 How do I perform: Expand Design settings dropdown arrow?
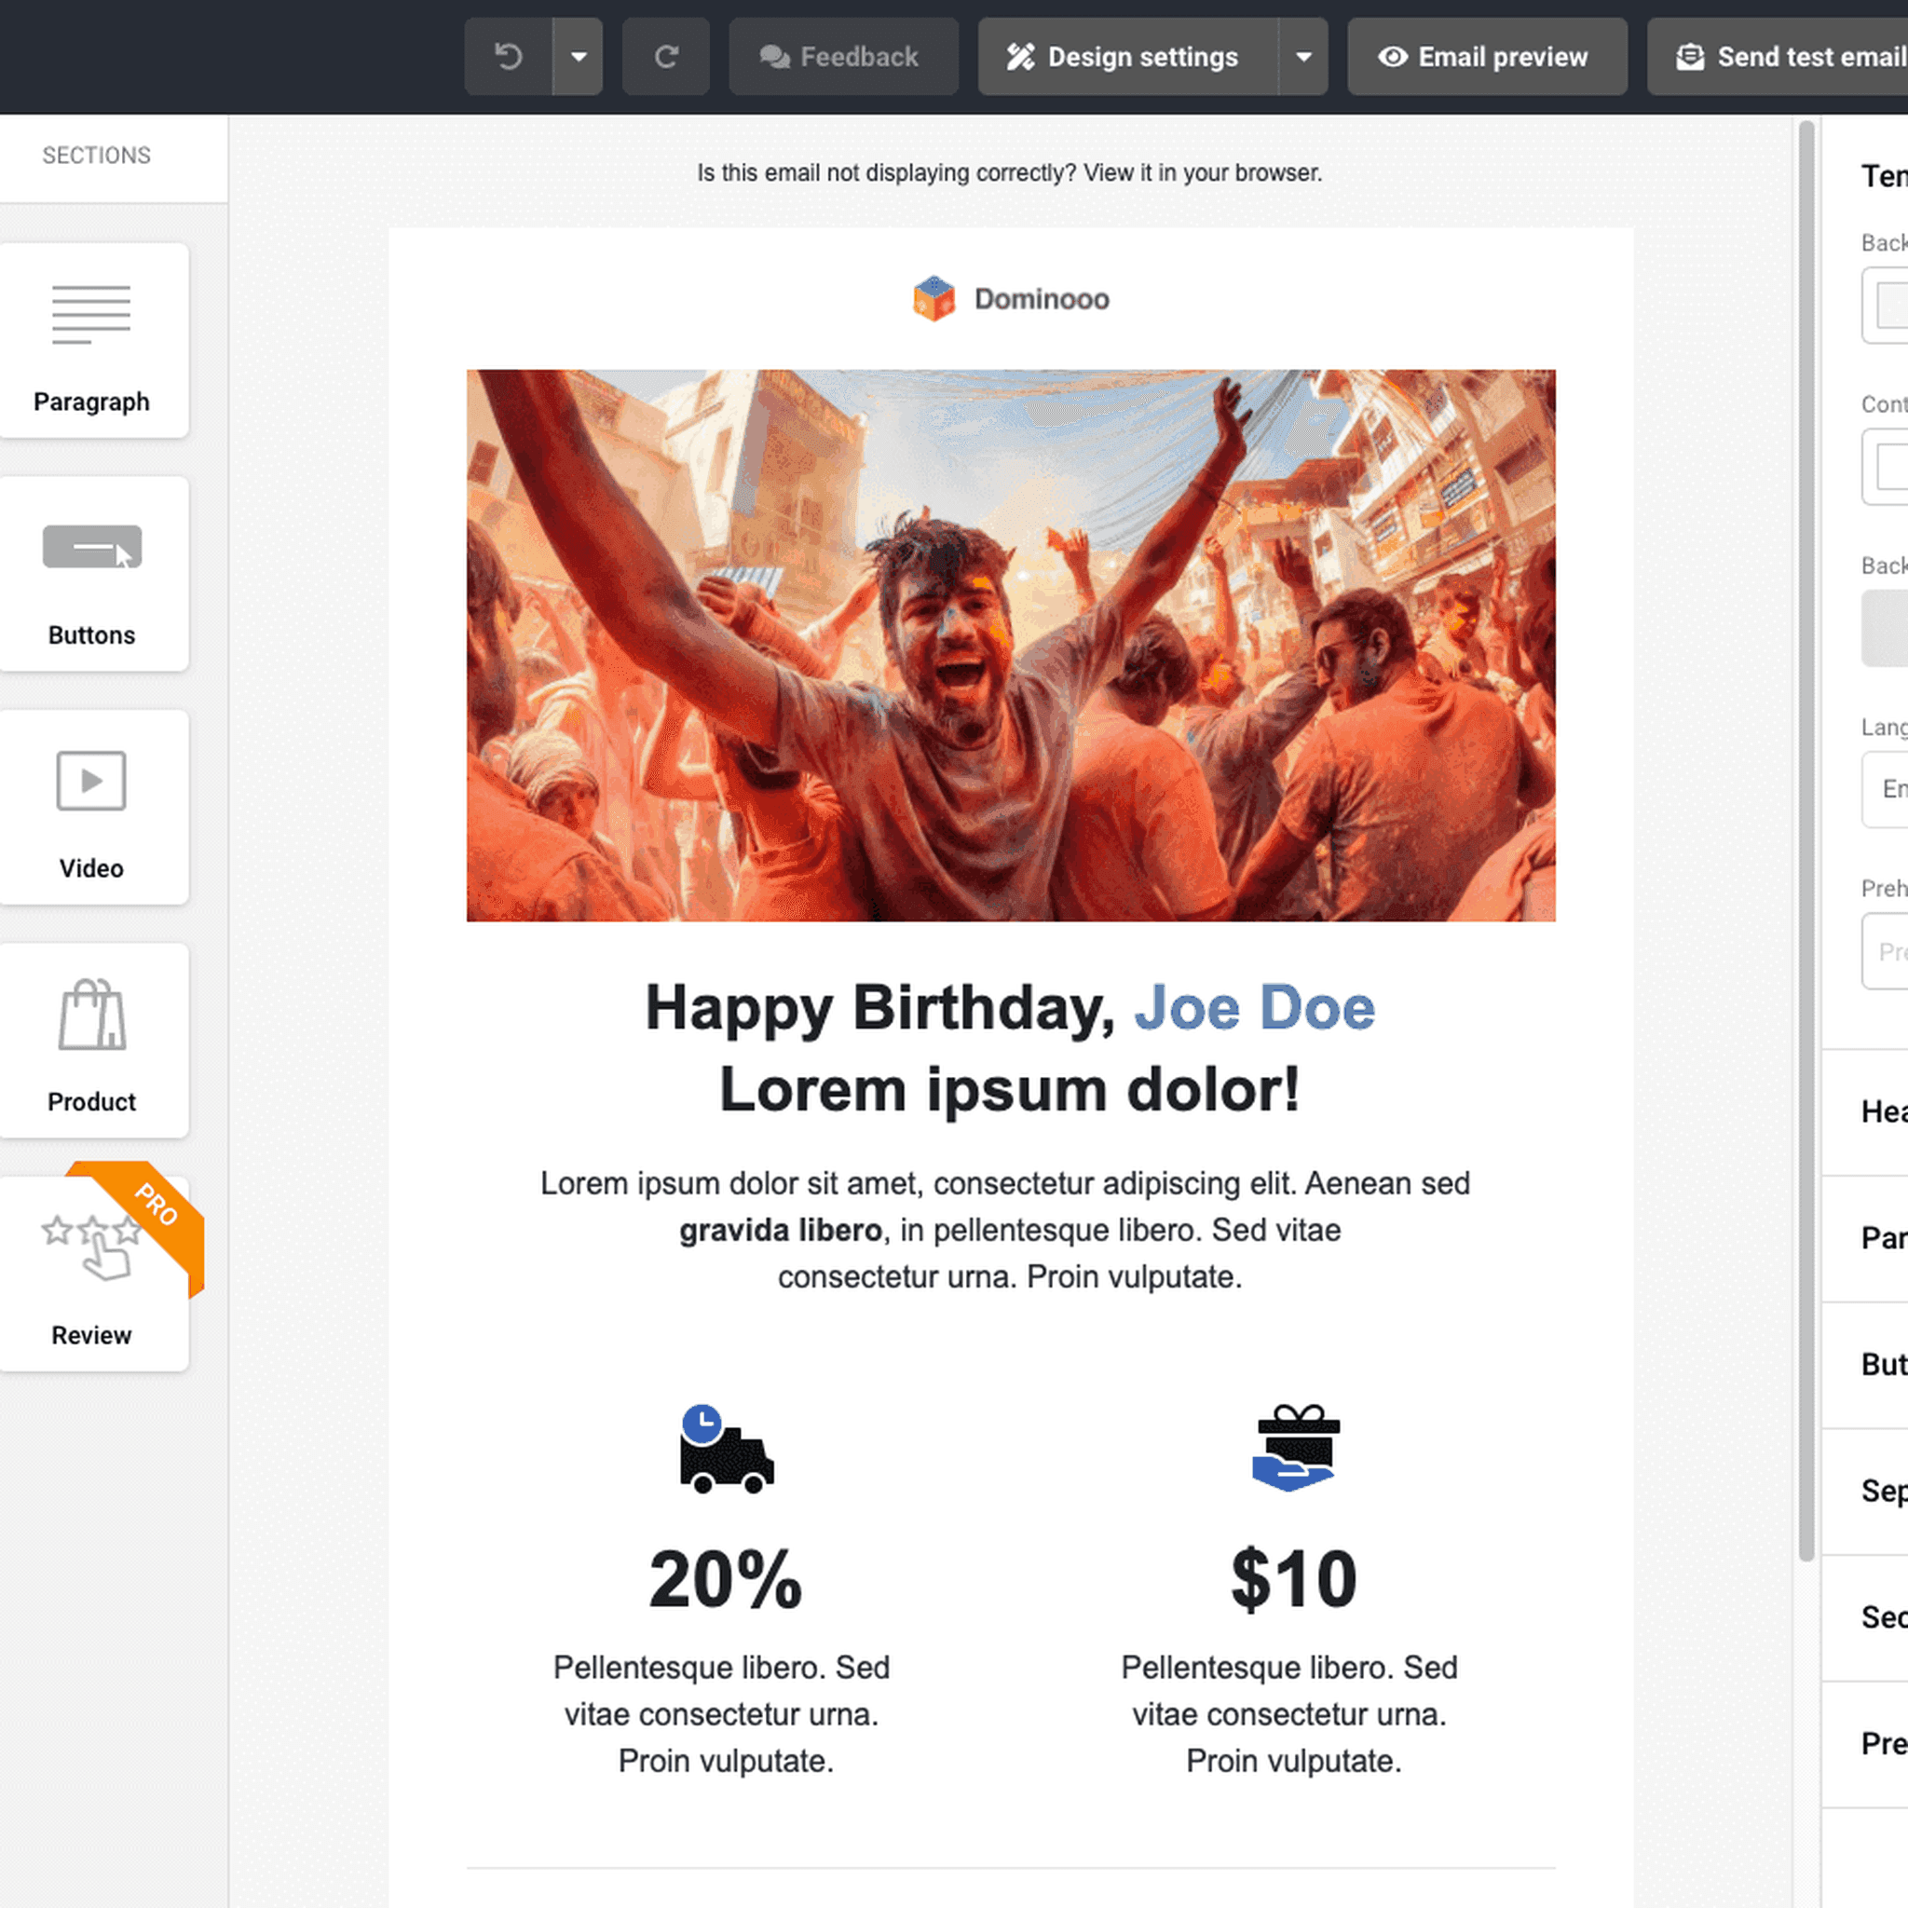(1303, 56)
